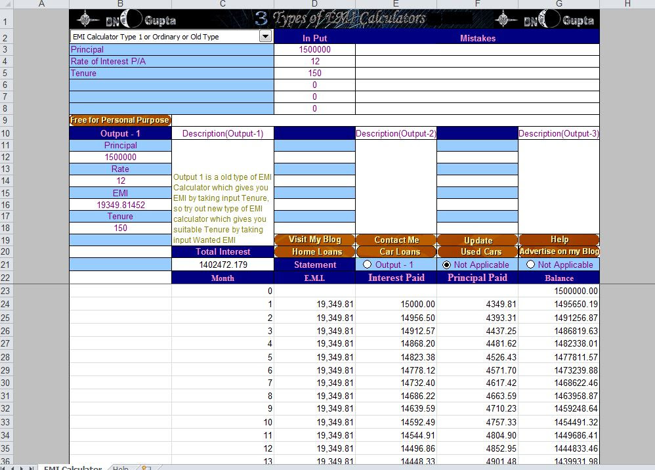Open the EMI Calculator type dropdown arrow

265,36
